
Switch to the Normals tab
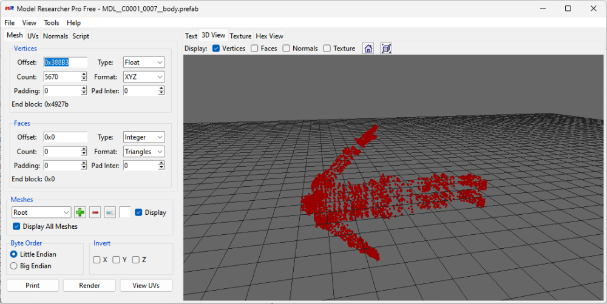click(55, 36)
